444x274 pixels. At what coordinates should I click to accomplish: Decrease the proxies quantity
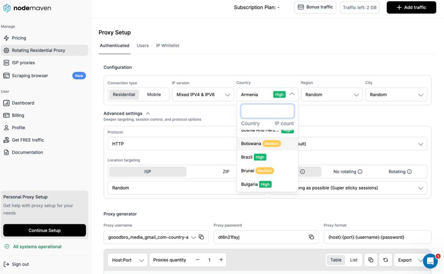[x=198, y=260]
